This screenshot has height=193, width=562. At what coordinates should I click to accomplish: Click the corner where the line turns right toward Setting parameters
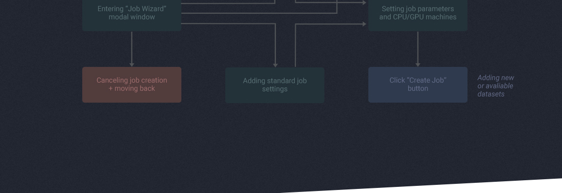(x=295, y=24)
